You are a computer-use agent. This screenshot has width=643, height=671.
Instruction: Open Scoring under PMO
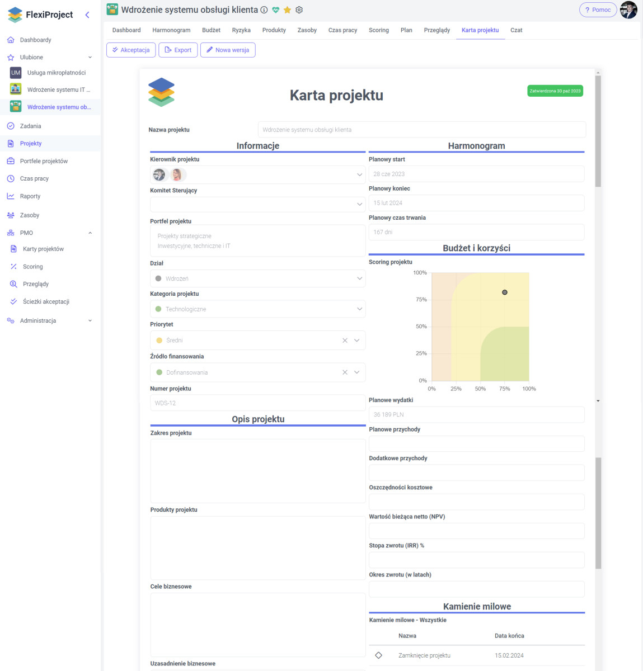tap(32, 267)
